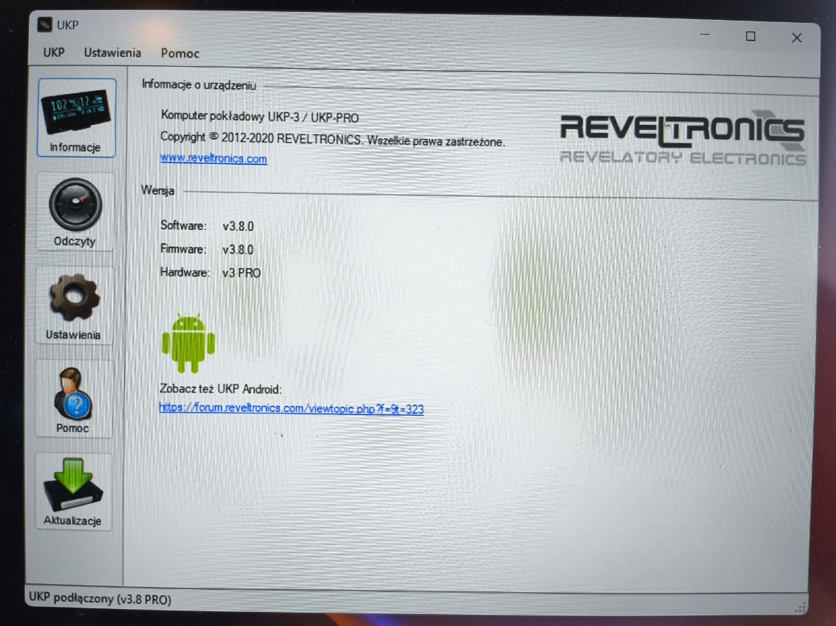Click the Reveltronics logo image

pos(683,138)
